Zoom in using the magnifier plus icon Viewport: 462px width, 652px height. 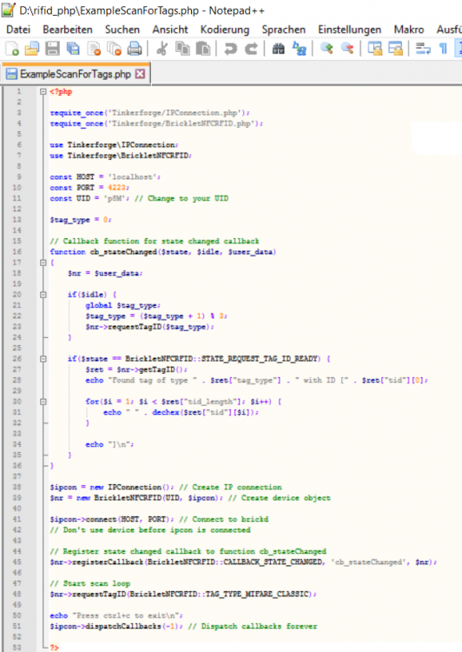[x=327, y=49]
